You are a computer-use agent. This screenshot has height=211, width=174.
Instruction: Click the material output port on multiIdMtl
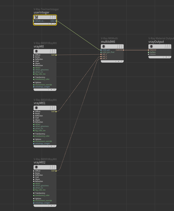(123, 50)
